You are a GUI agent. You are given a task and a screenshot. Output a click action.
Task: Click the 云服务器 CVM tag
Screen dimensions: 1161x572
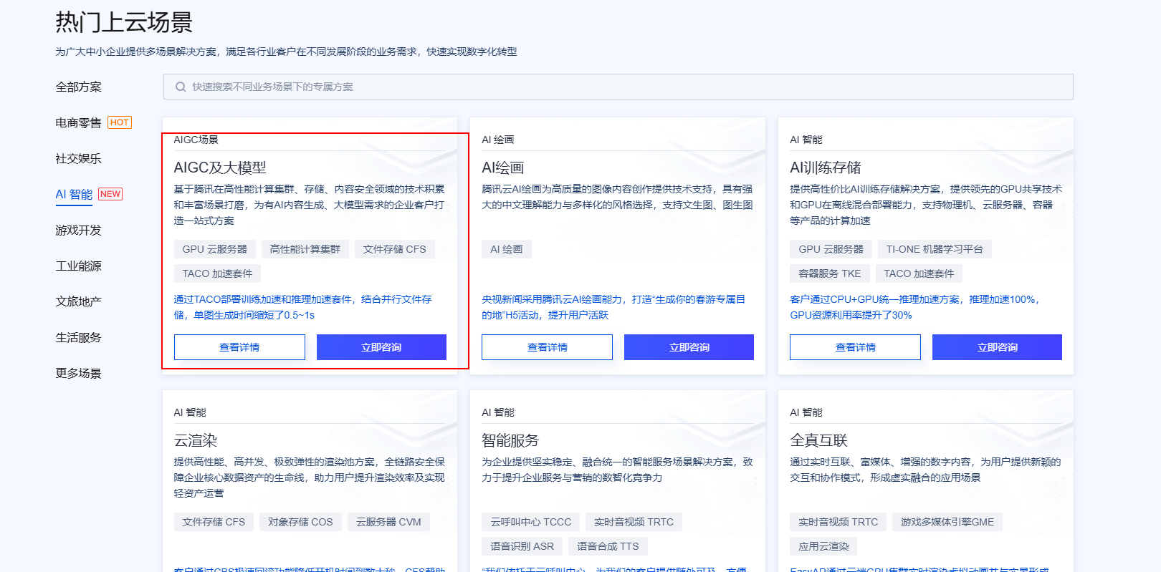tap(388, 522)
